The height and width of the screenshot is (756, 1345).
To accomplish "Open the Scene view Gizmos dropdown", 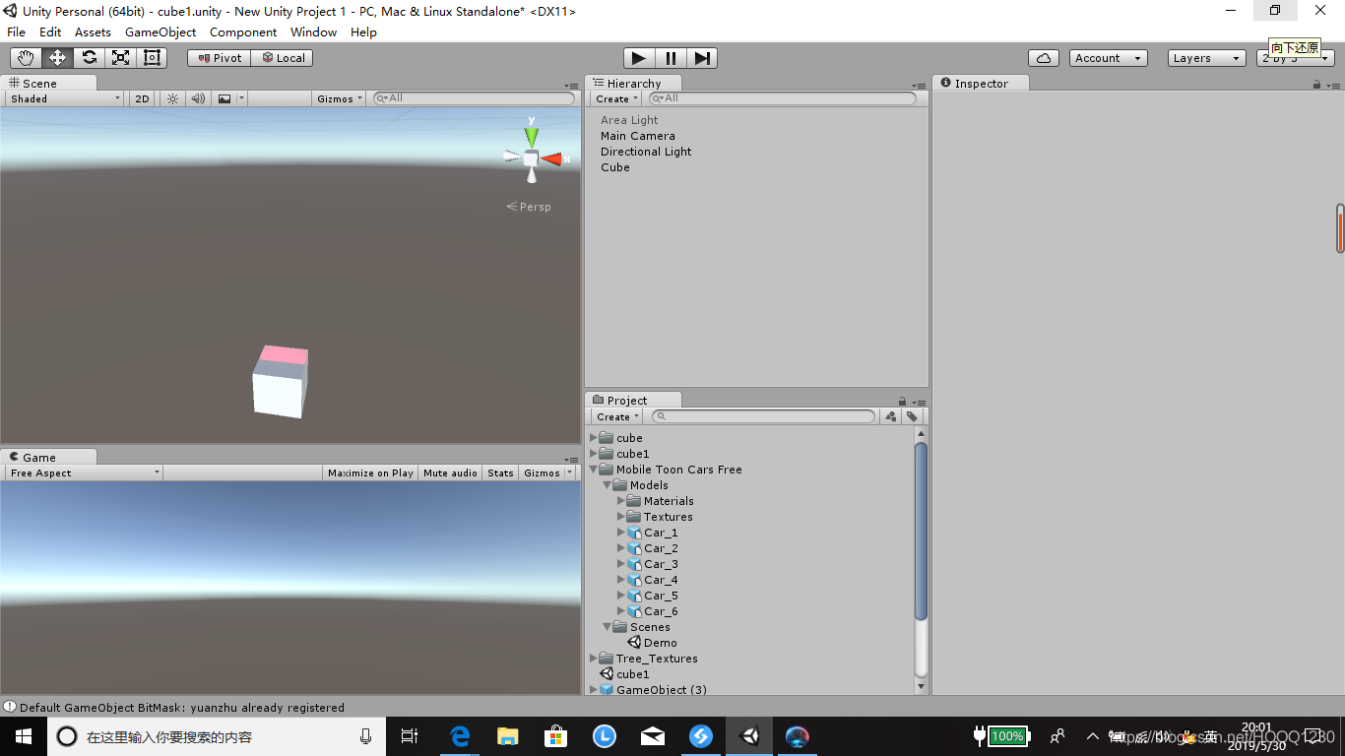I will click(x=340, y=98).
